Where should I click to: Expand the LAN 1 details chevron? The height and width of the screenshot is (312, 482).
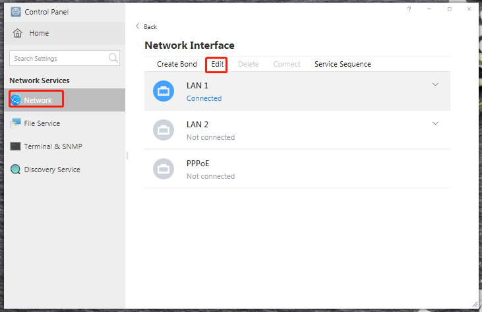435,84
